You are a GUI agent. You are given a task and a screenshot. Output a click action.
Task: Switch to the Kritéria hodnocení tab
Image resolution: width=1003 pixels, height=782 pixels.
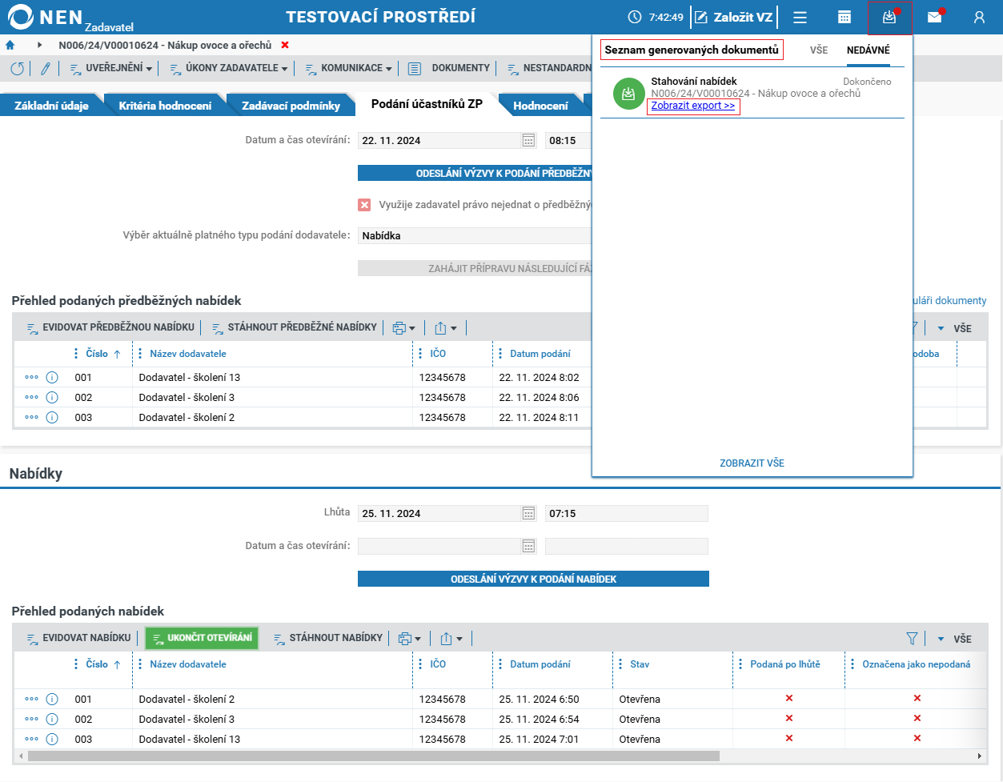tap(165, 106)
